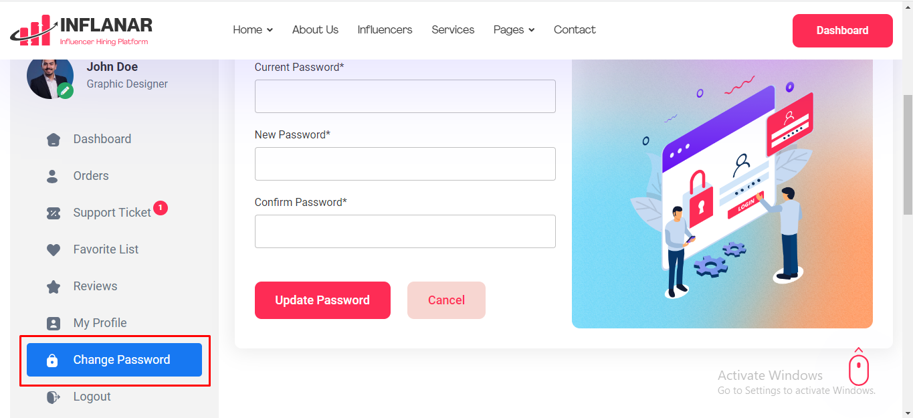Click the Orders person icon
The image size is (913, 418).
53,177
